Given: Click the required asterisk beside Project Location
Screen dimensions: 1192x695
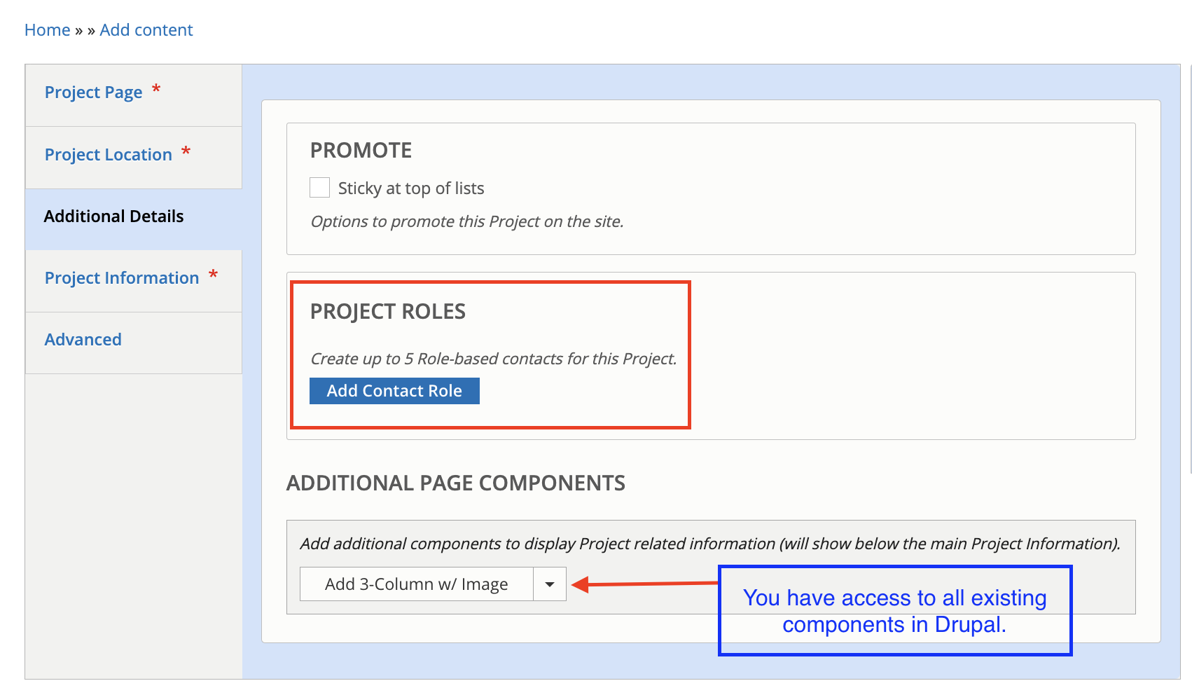Looking at the screenshot, I should (186, 152).
